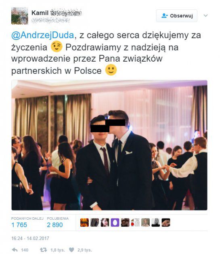
Task: Click the blonde woman avatar in likers
Action: coord(156,223)
